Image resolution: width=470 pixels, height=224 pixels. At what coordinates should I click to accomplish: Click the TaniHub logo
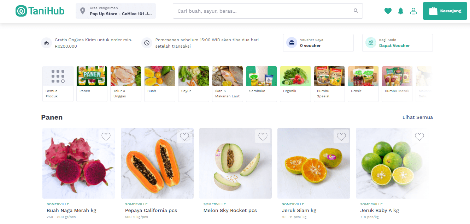[x=40, y=11]
